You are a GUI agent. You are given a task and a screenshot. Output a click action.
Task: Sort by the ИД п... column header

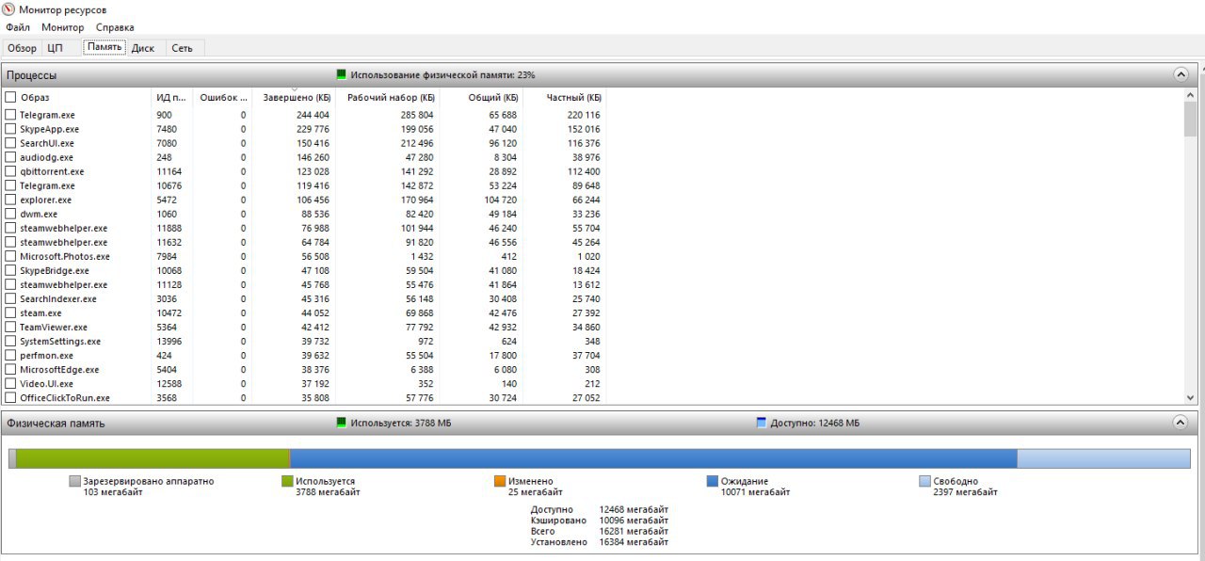172,97
